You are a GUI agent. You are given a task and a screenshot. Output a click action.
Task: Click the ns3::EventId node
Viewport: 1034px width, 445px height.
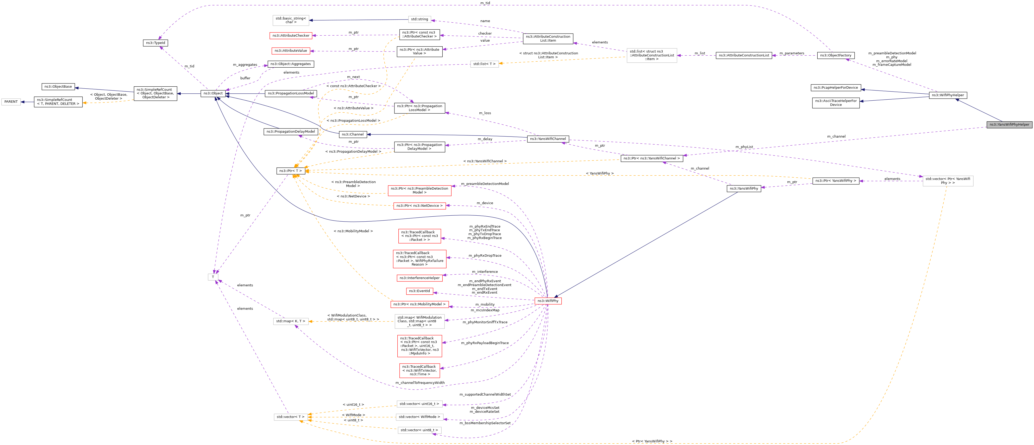point(419,292)
